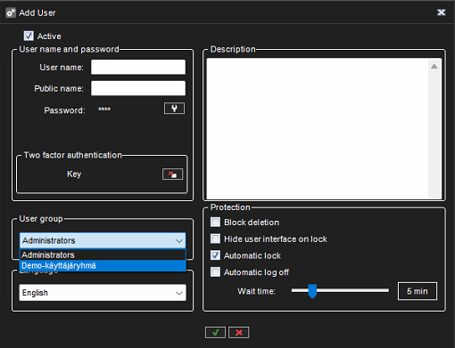Viewport: 455px width, 348px height.
Task: Click the Wait time label
Action: coord(256,291)
